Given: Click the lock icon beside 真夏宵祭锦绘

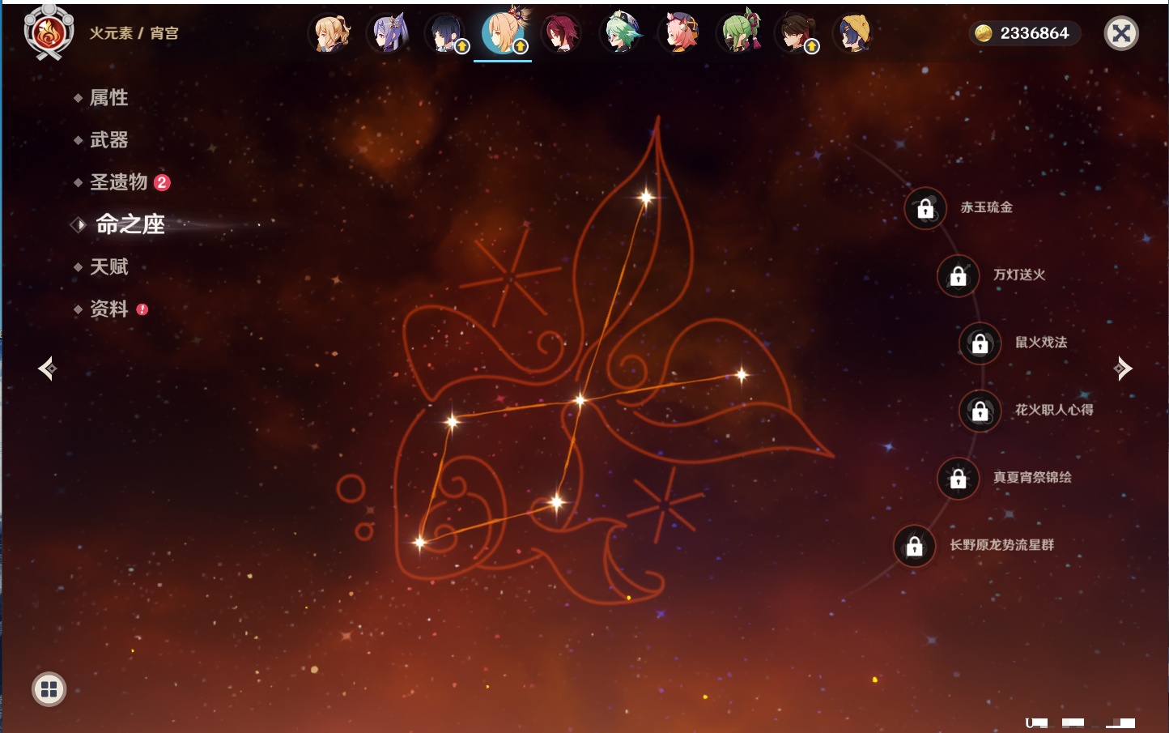Looking at the screenshot, I should [x=959, y=478].
